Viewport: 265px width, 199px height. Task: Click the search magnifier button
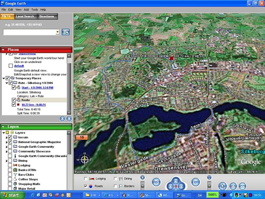tap(66, 32)
